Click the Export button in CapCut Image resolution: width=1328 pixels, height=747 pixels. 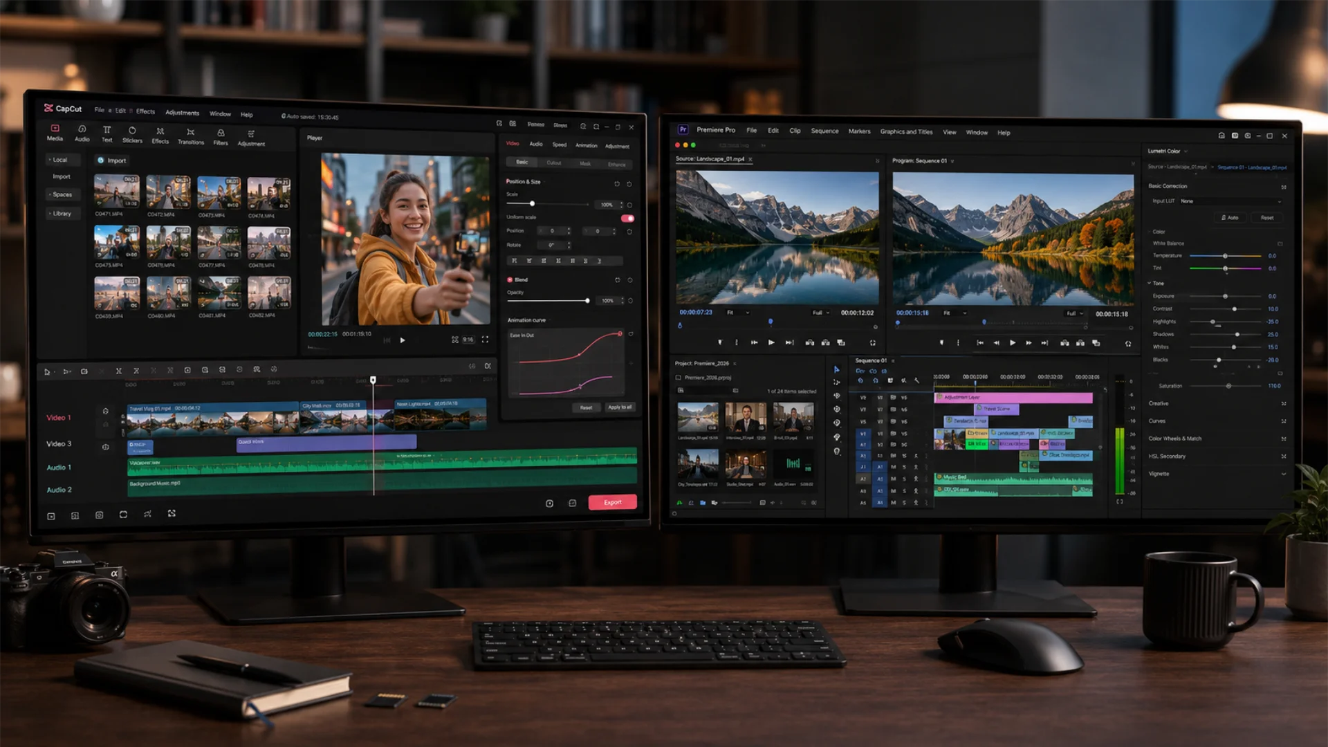pos(612,502)
